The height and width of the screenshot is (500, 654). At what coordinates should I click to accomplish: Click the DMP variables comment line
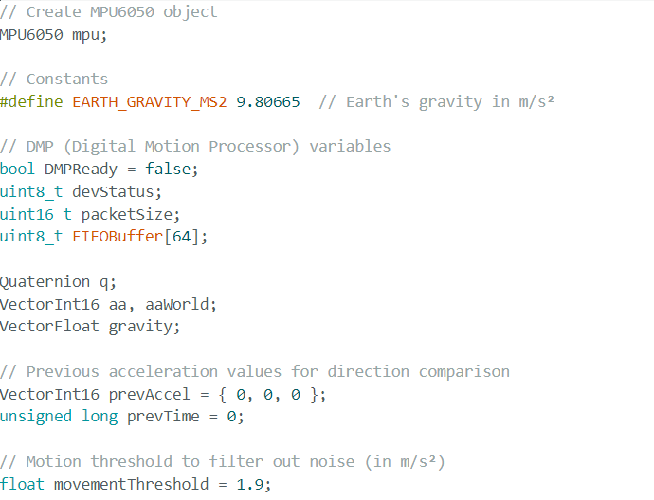click(x=195, y=147)
